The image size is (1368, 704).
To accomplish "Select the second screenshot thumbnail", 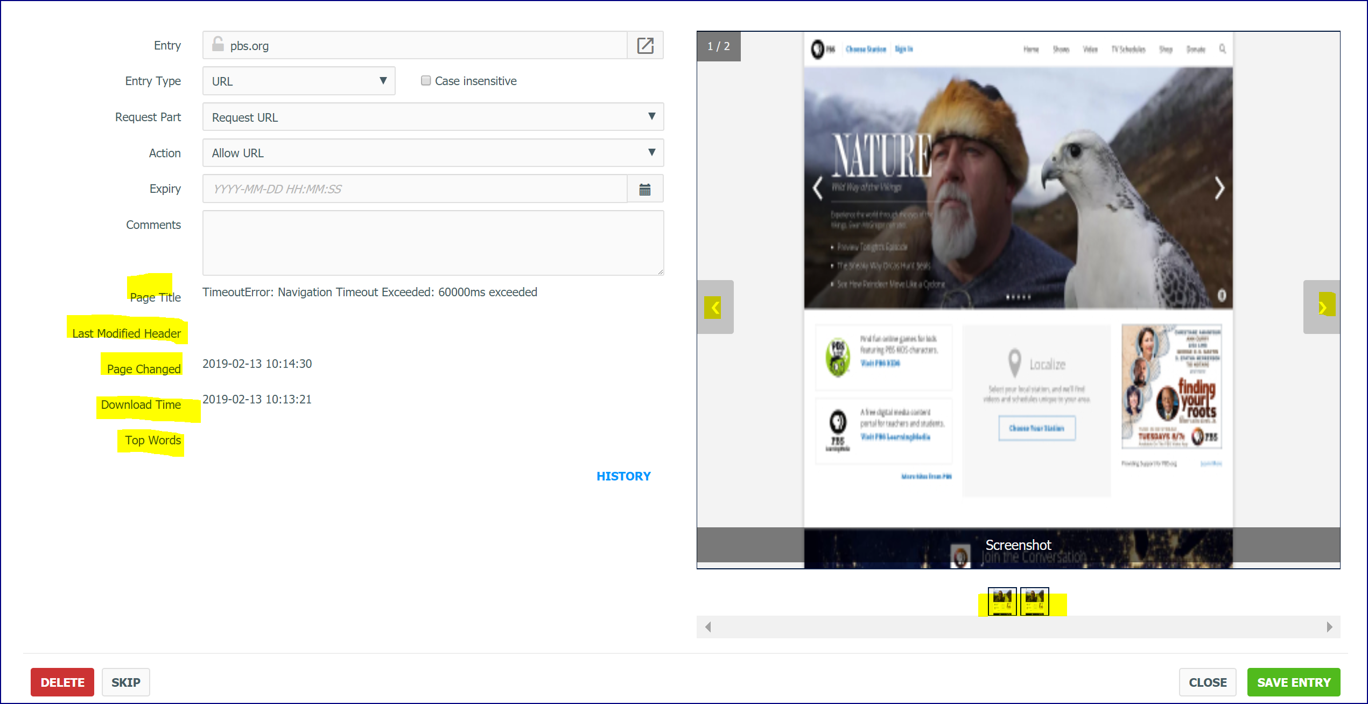I will pos(1034,601).
